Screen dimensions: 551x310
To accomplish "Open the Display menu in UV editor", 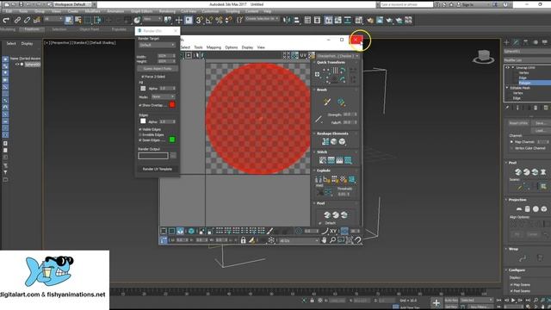I will tap(247, 47).
